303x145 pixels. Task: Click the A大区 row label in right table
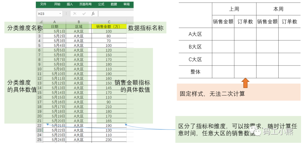[x=195, y=34]
